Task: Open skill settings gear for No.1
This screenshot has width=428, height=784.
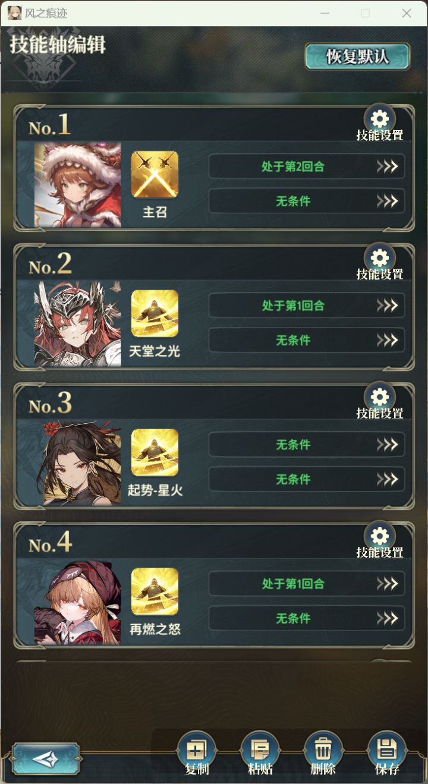Action: tap(379, 119)
